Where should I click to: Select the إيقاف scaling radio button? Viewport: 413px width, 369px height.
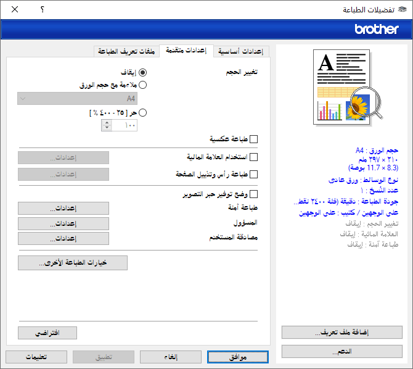143,72
